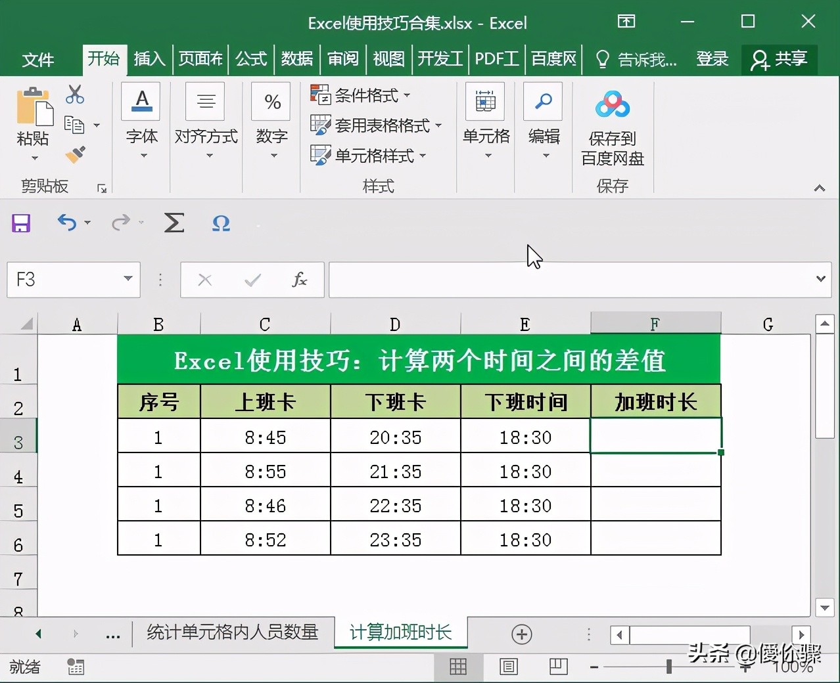Viewport: 840px width, 683px height.
Task: Select cell with 8:52 time
Action: click(x=266, y=540)
